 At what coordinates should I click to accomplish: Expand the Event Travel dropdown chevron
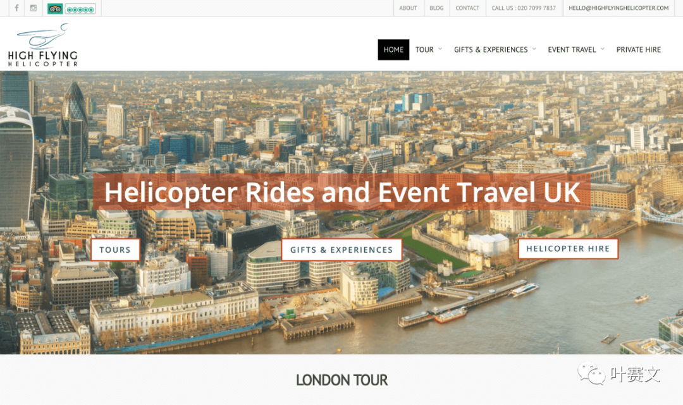pos(603,49)
